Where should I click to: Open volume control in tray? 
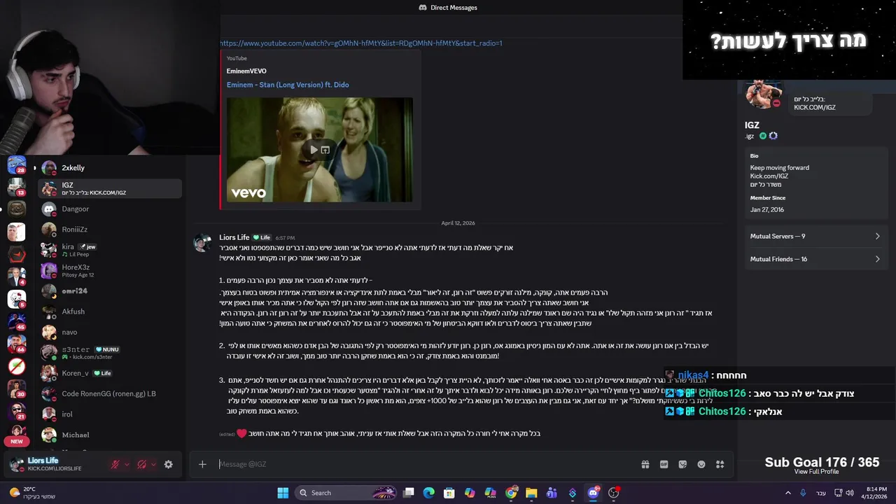(850, 493)
